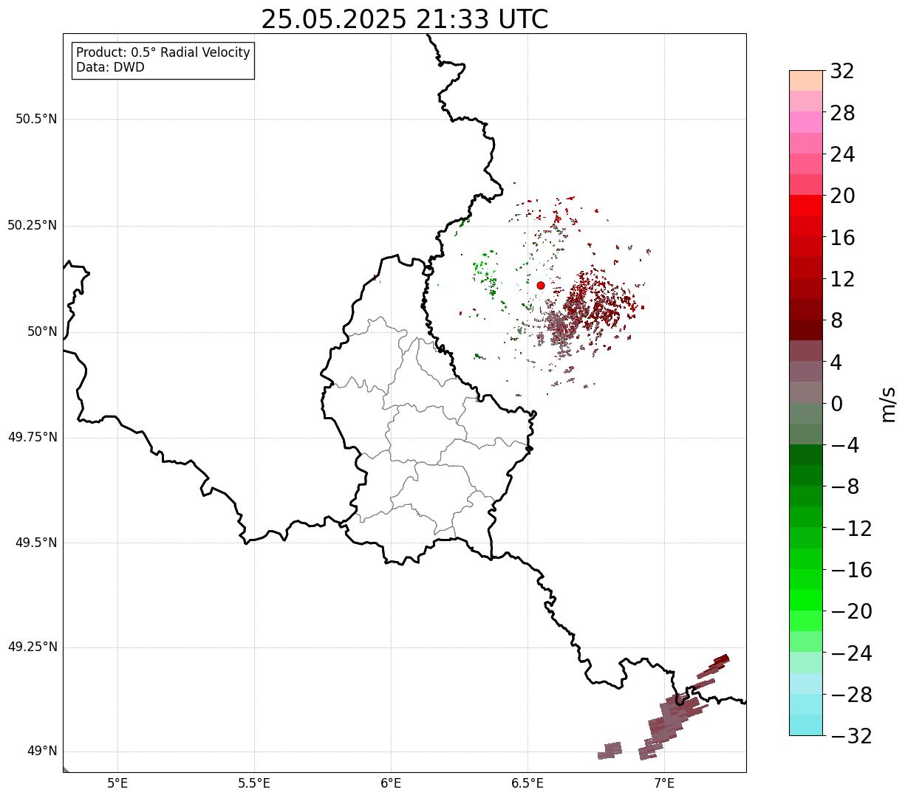
Task: Click the colorbar value 8
Action: 836,321
